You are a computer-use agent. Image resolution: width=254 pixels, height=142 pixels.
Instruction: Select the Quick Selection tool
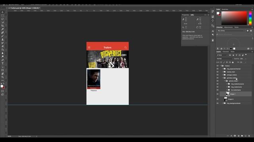click(x=2, y=22)
